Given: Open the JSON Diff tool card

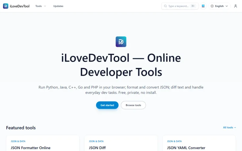Looking at the screenshot, I should (121, 143).
